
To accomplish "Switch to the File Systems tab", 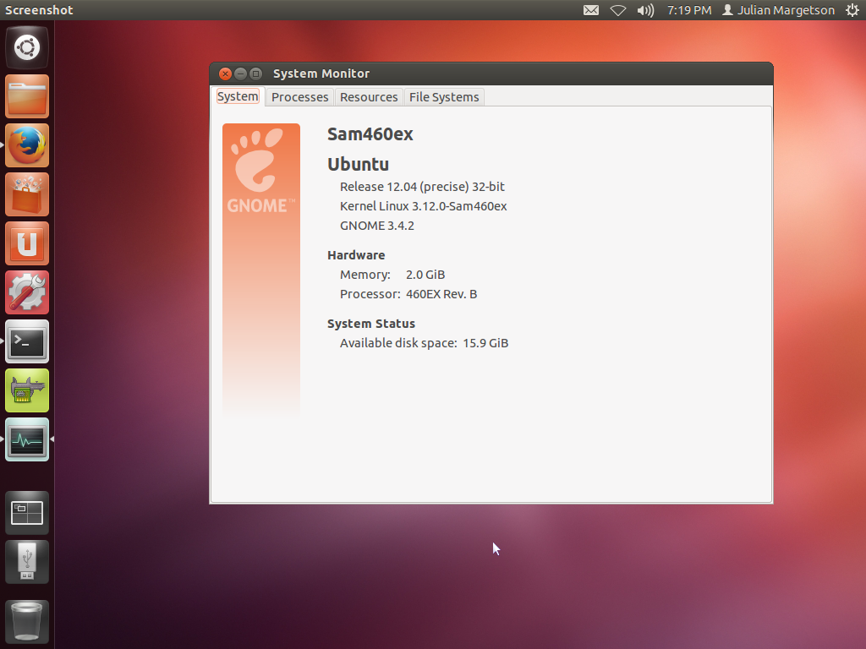I will pos(444,97).
